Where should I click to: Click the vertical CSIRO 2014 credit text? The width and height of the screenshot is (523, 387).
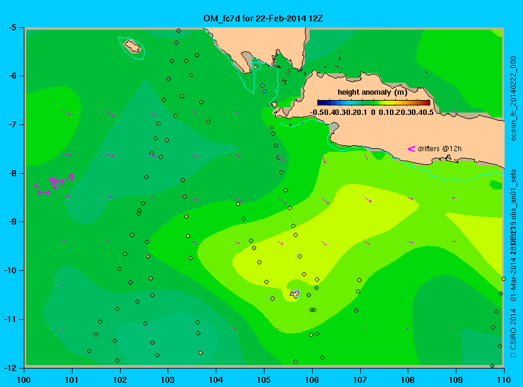click(x=513, y=333)
